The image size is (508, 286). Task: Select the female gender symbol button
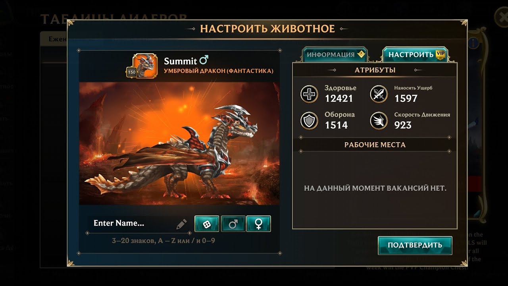click(258, 224)
